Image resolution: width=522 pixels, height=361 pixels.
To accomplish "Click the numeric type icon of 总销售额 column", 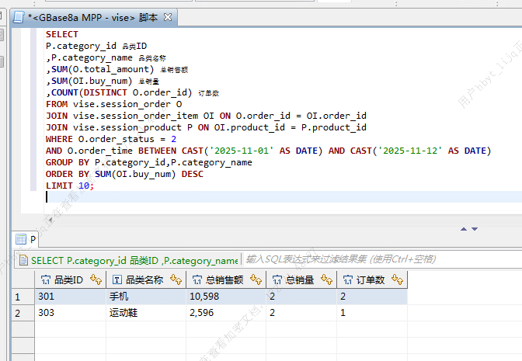I will coord(197,280).
